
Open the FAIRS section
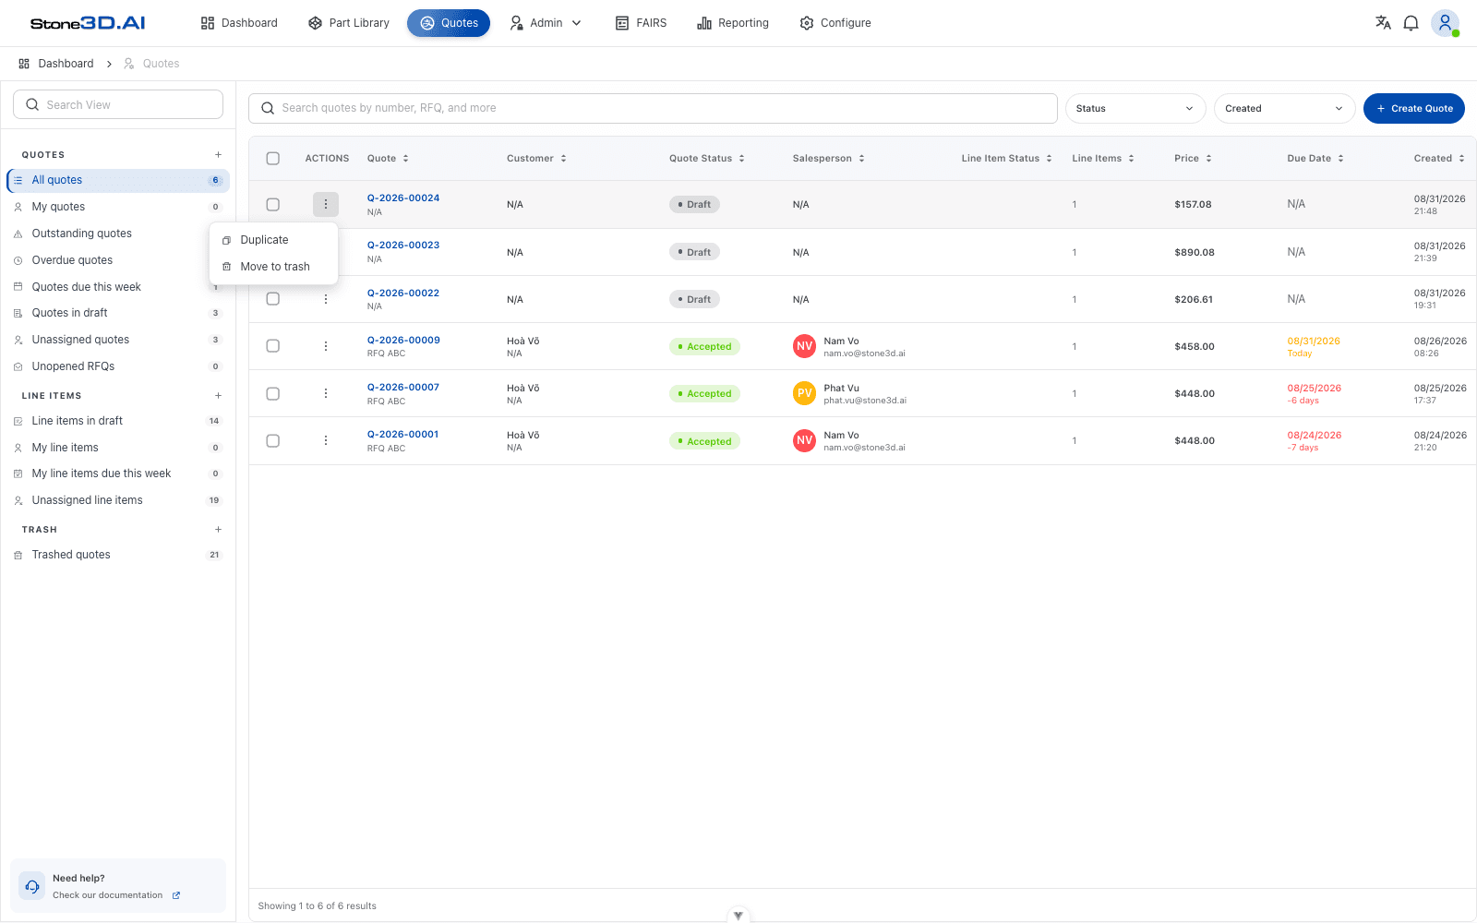(641, 23)
